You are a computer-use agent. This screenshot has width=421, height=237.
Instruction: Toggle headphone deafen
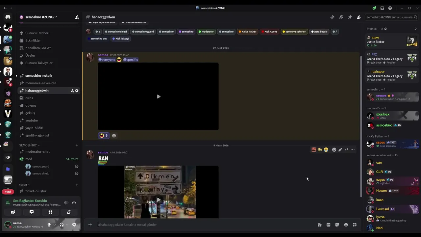(62, 225)
